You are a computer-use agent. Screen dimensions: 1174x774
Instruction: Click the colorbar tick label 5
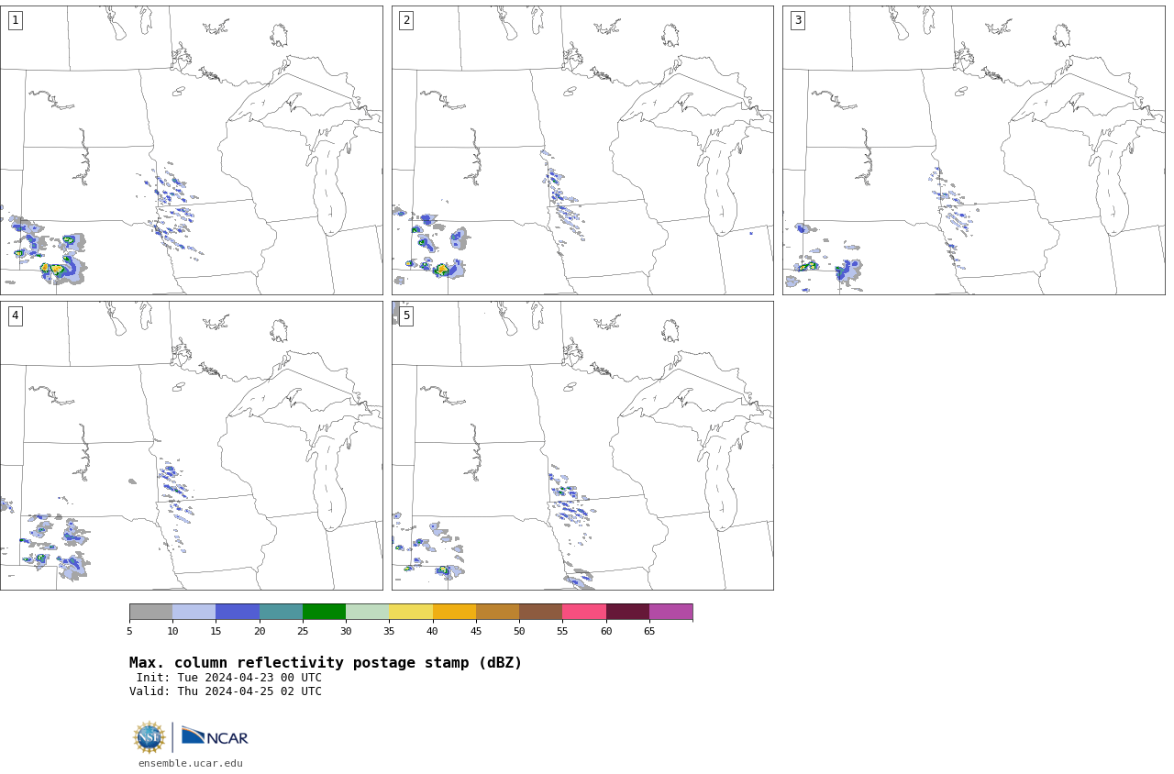pos(129,631)
